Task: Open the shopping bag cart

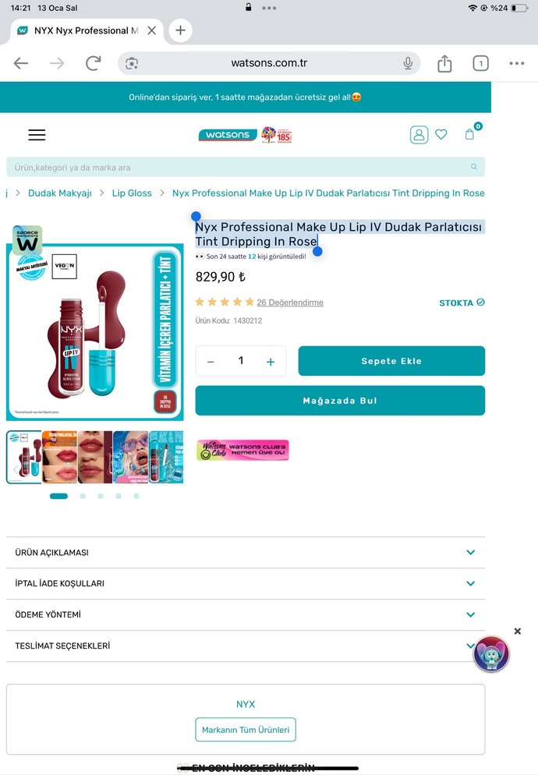Action: click(x=469, y=134)
